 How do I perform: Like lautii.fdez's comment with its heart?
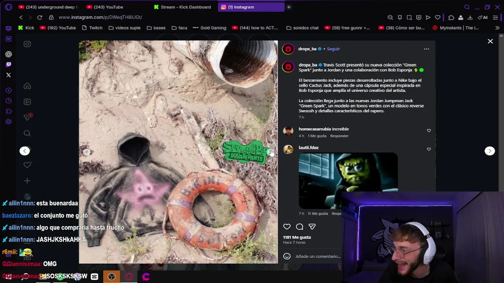click(429, 149)
